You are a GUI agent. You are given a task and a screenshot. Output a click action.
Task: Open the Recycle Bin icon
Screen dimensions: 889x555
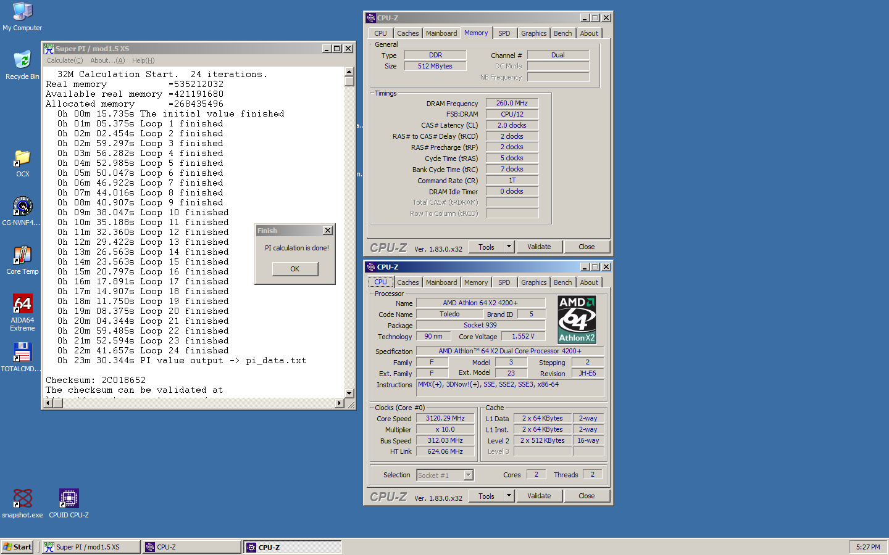(x=22, y=65)
